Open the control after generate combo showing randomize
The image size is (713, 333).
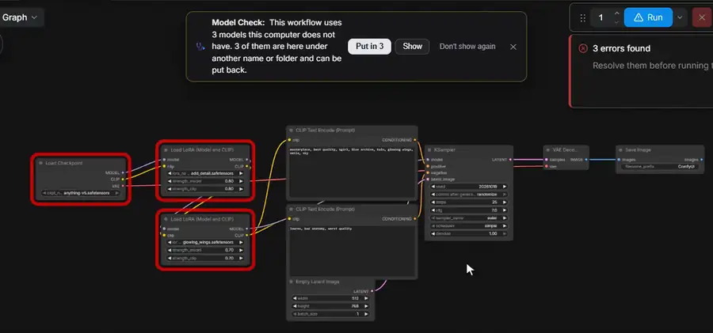[469, 195]
